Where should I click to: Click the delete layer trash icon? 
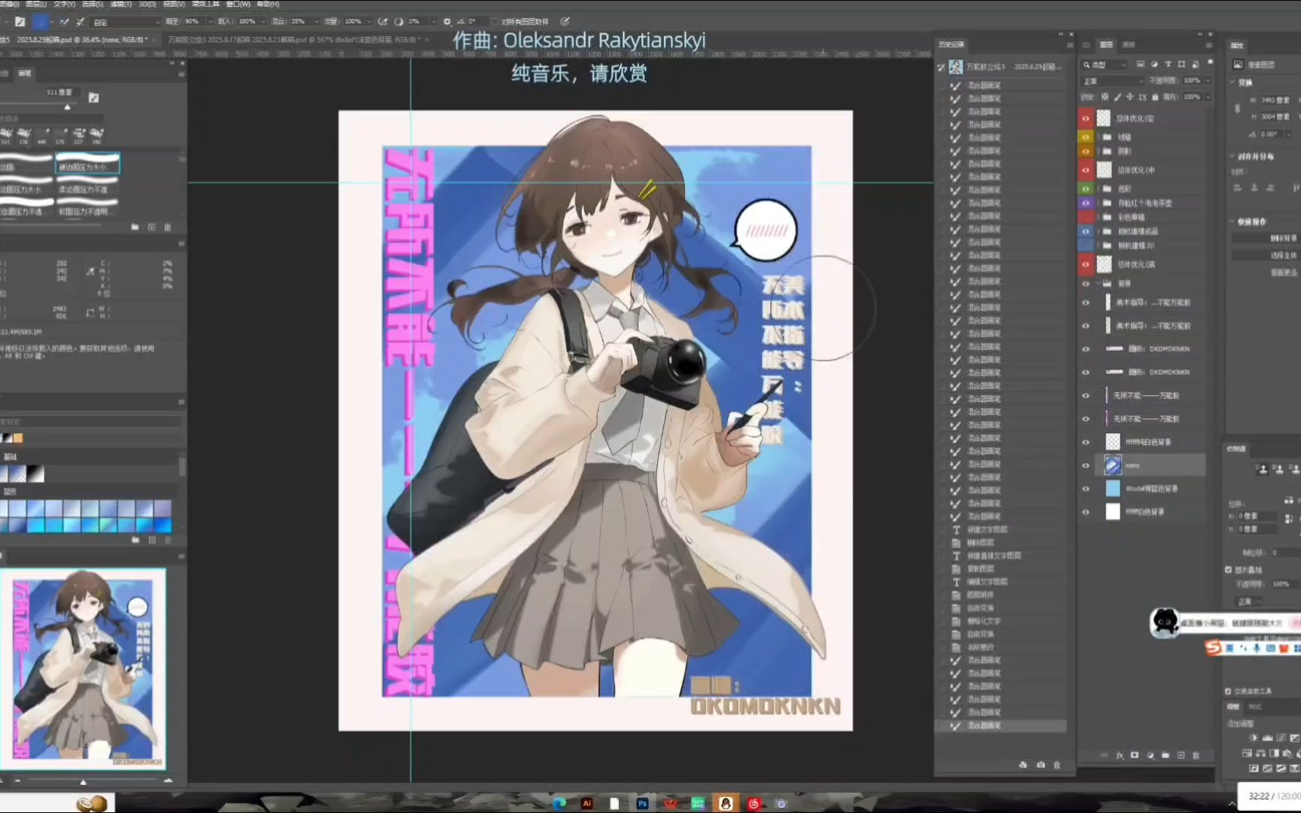(x=1196, y=755)
